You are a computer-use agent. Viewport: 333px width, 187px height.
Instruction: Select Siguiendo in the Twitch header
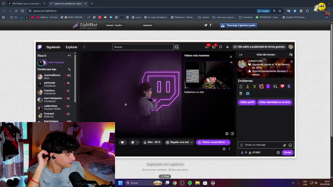pos(53,47)
